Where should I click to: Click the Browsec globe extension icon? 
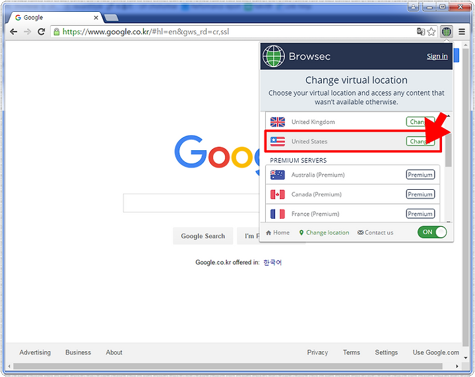[x=447, y=32]
